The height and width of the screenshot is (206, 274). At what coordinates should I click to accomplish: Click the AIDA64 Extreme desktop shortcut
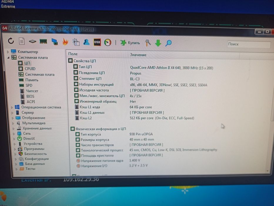(8, 4)
